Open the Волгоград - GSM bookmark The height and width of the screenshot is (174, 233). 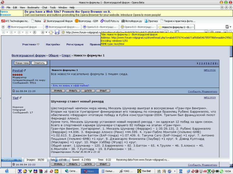tap(86, 21)
